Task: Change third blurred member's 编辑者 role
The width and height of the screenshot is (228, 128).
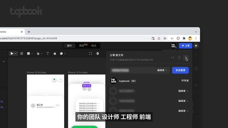Action: (x=183, y=111)
